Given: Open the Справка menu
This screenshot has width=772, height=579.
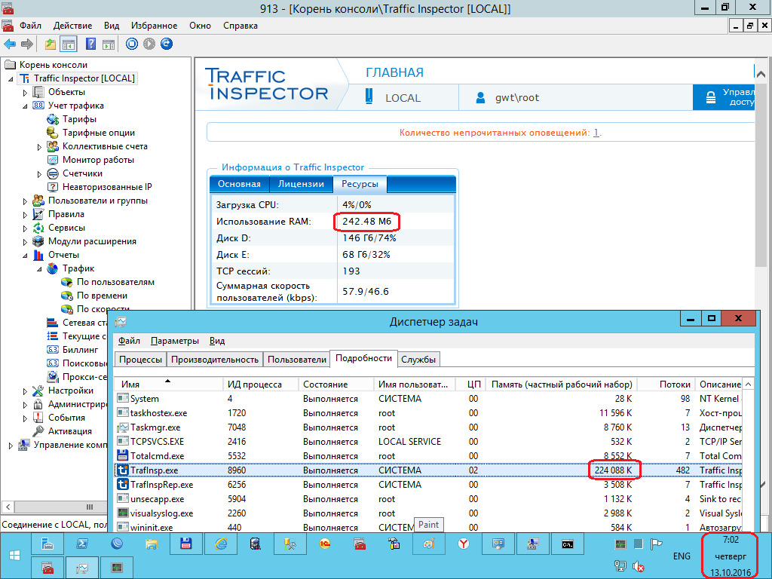Looking at the screenshot, I should (240, 26).
